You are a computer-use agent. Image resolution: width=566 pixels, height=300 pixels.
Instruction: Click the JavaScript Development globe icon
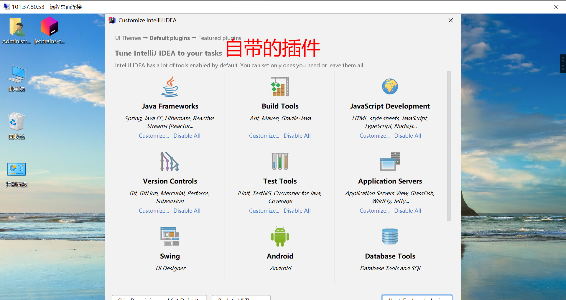[x=390, y=86]
